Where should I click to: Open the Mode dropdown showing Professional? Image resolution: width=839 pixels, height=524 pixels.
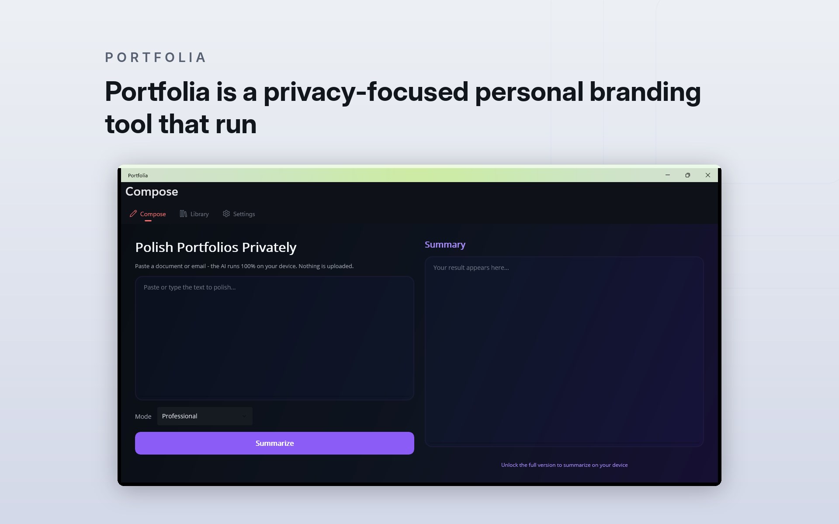tap(205, 416)
